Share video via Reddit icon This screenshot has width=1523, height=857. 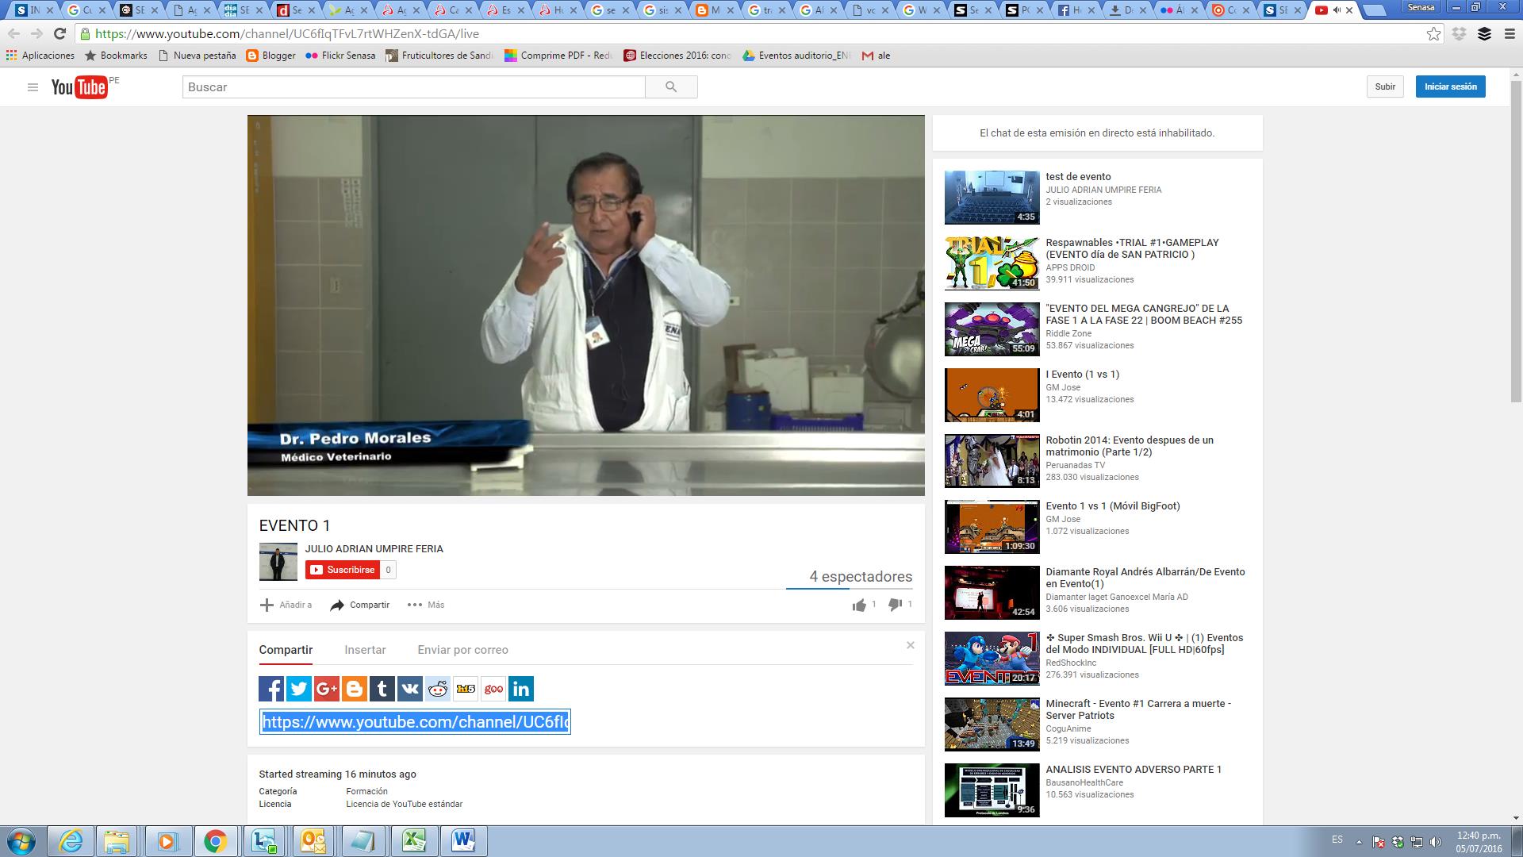pos(438,689)
